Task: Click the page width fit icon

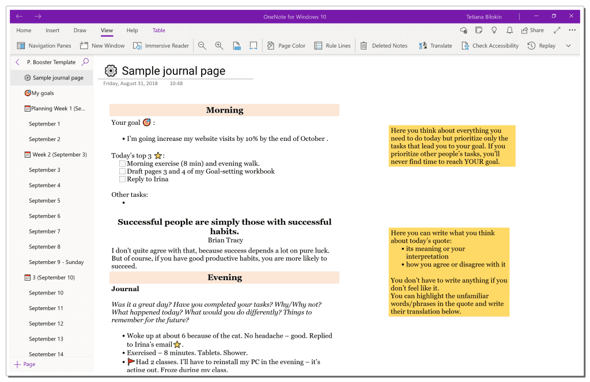Action: point(254,45)
